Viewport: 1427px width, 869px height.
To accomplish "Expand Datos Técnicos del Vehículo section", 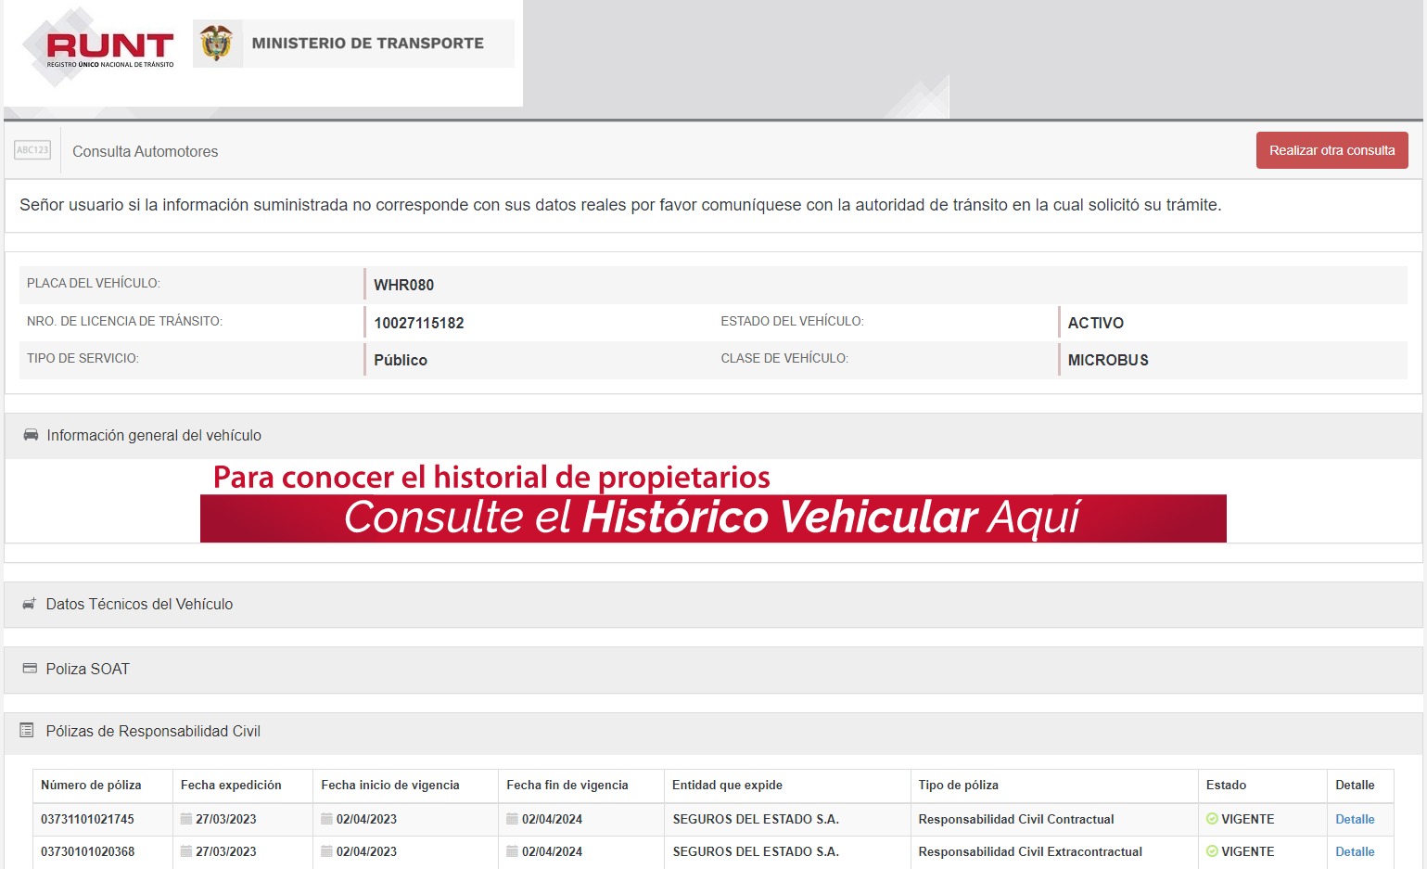I will pos(139,605).
